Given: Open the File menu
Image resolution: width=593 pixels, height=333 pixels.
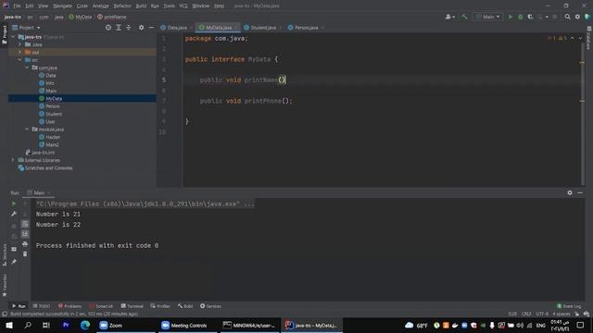Looking at the screenshot, I should coord(17,6).
